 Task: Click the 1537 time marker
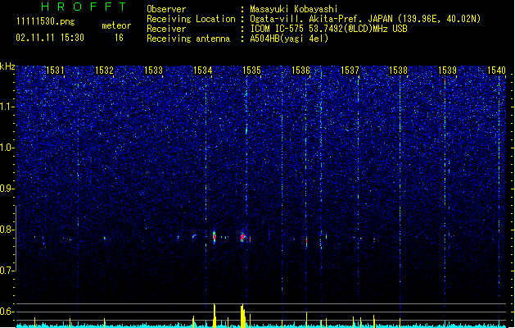350,71
